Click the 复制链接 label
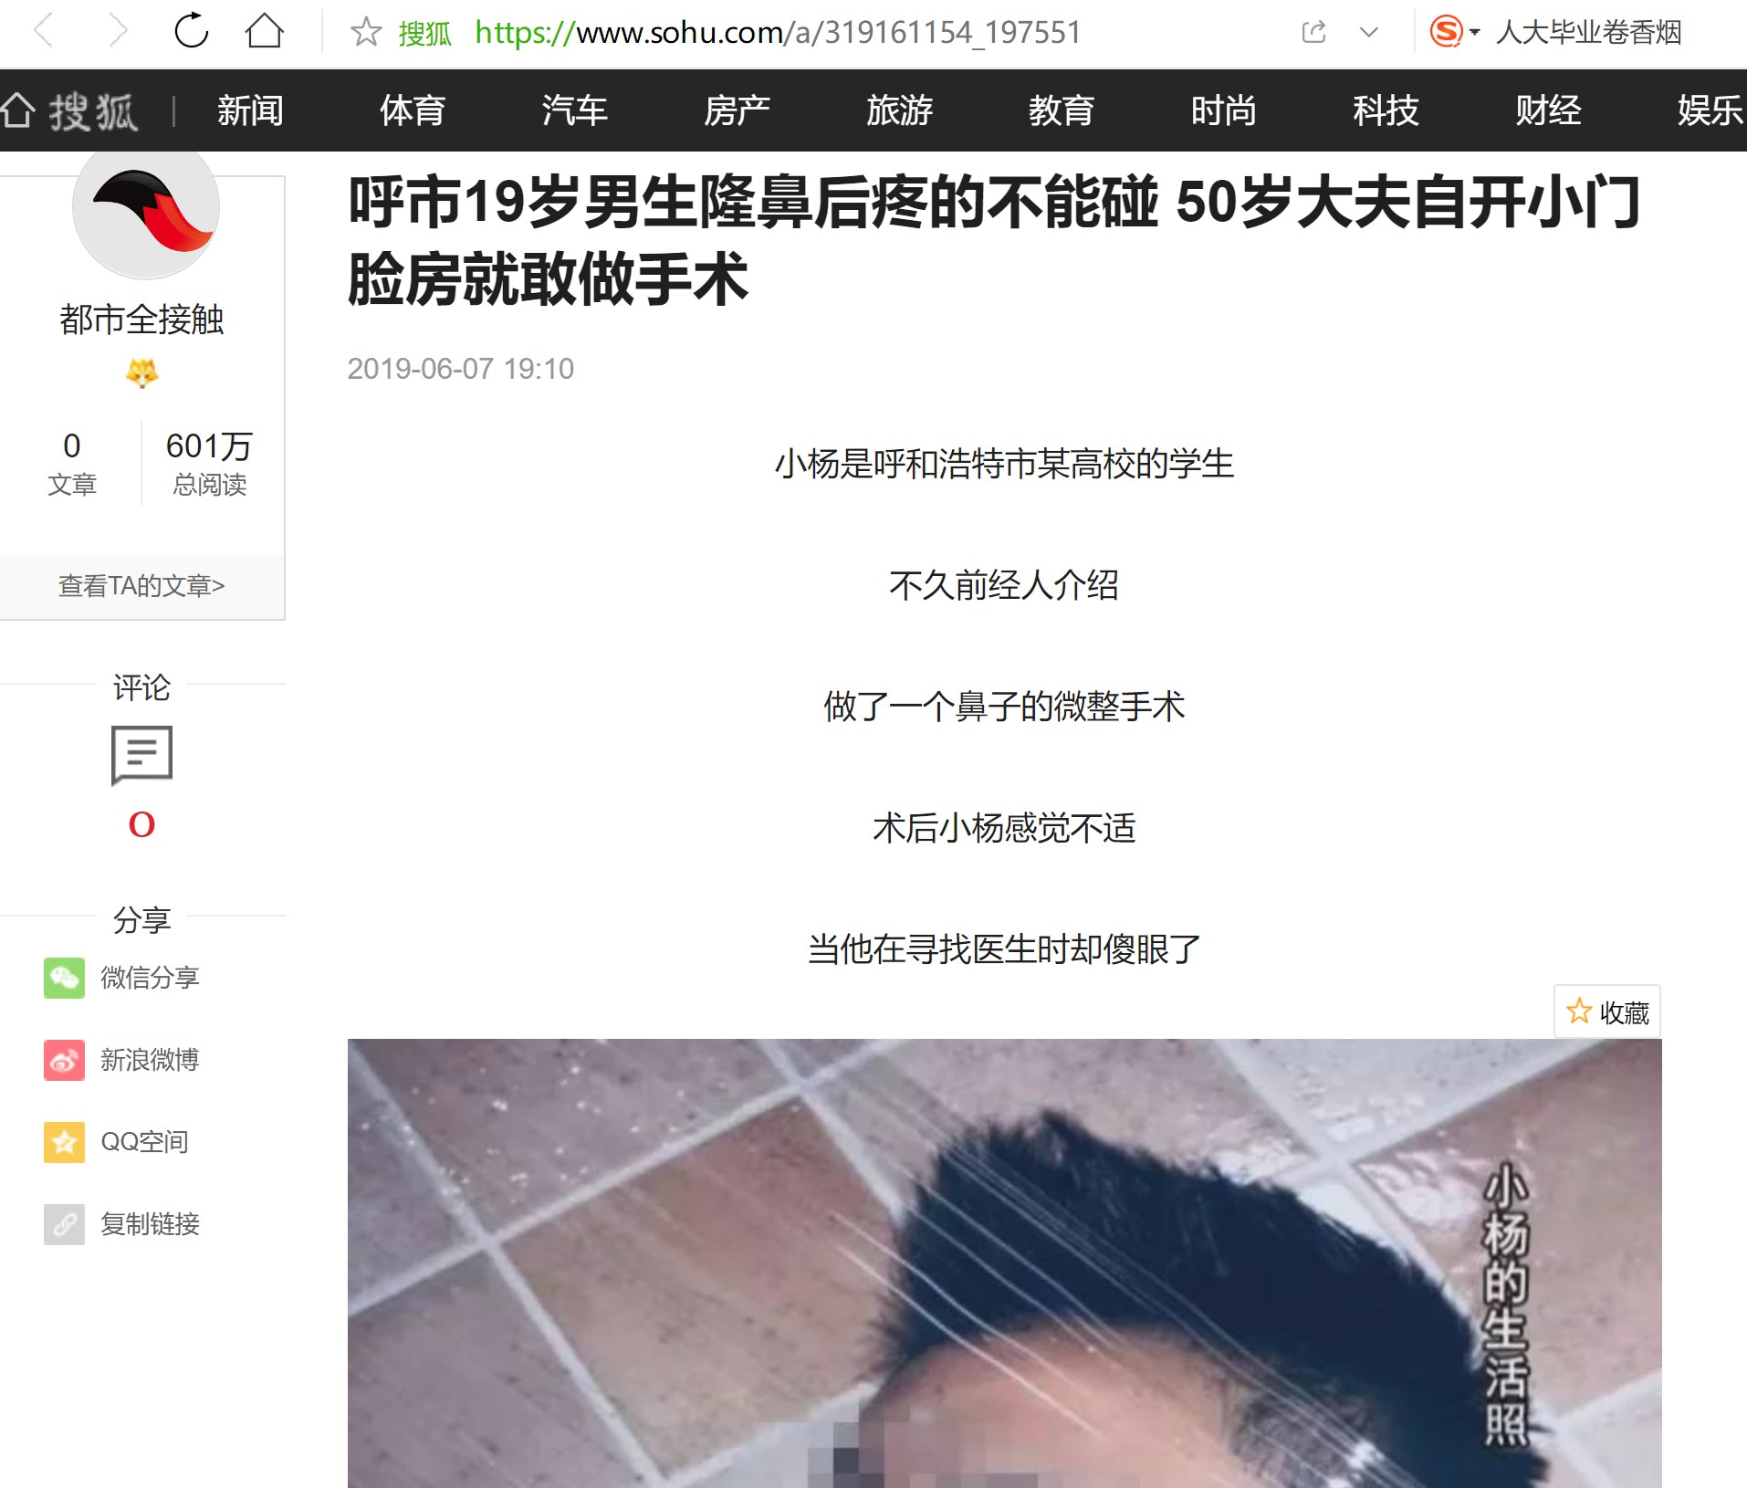 point(150,1224)
